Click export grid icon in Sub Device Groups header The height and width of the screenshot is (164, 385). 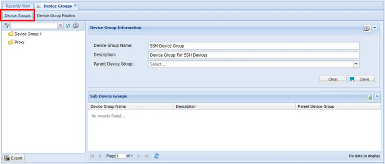pos(369,97)
